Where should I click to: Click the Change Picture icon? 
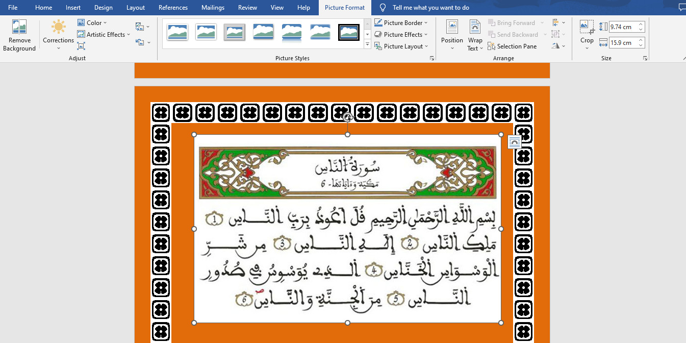pyautogui.click(x=140, y=27)
